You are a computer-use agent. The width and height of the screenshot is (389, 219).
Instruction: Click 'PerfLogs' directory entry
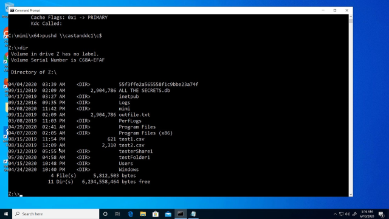pyautogui.click(x=130, y=121)
